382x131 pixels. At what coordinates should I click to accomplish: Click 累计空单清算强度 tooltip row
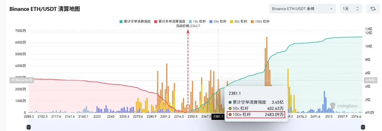256,102
